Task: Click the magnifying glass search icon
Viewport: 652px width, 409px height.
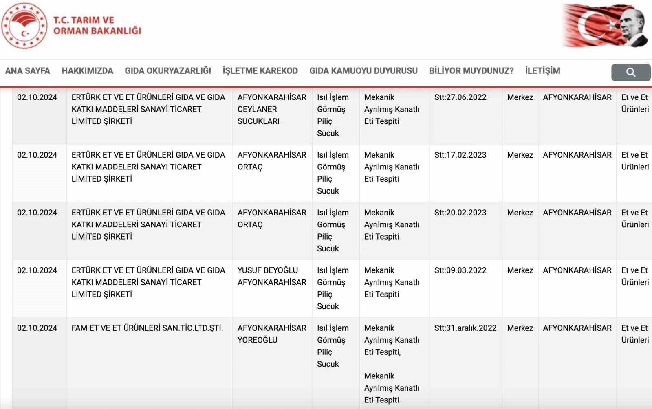Action: [x=630, y=73]
